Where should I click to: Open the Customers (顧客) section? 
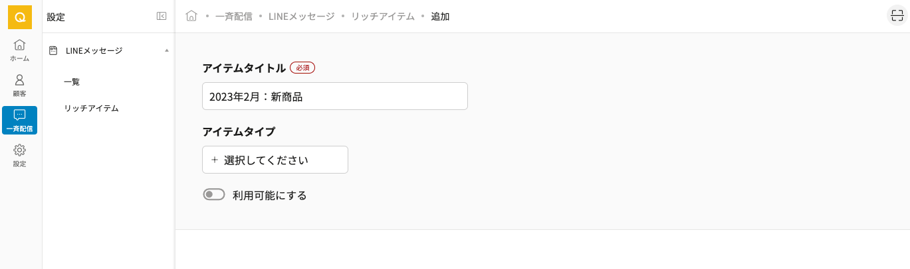click(20, 85)
